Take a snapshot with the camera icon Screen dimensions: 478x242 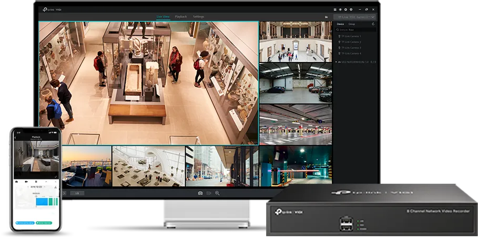200,193
